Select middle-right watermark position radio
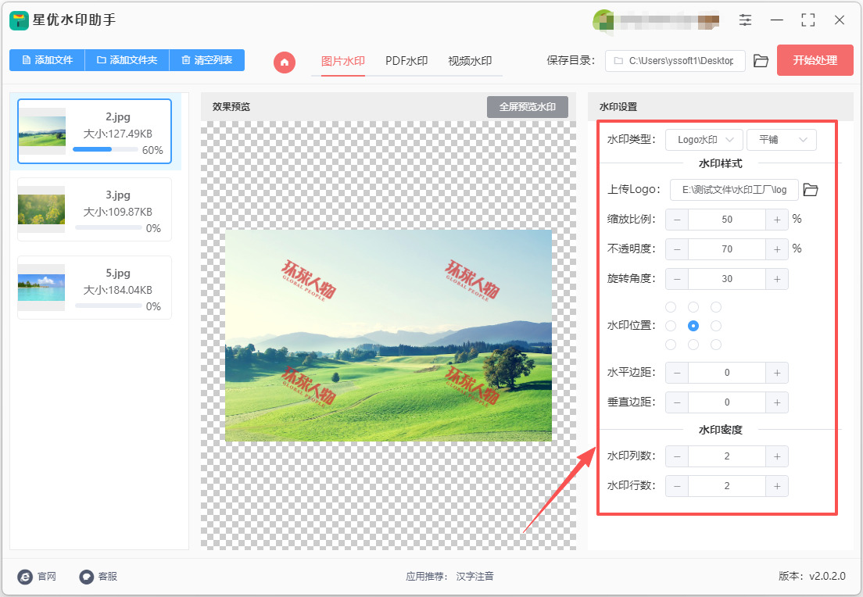This screenshot has height=597, width=863. [x=715, y=326]
